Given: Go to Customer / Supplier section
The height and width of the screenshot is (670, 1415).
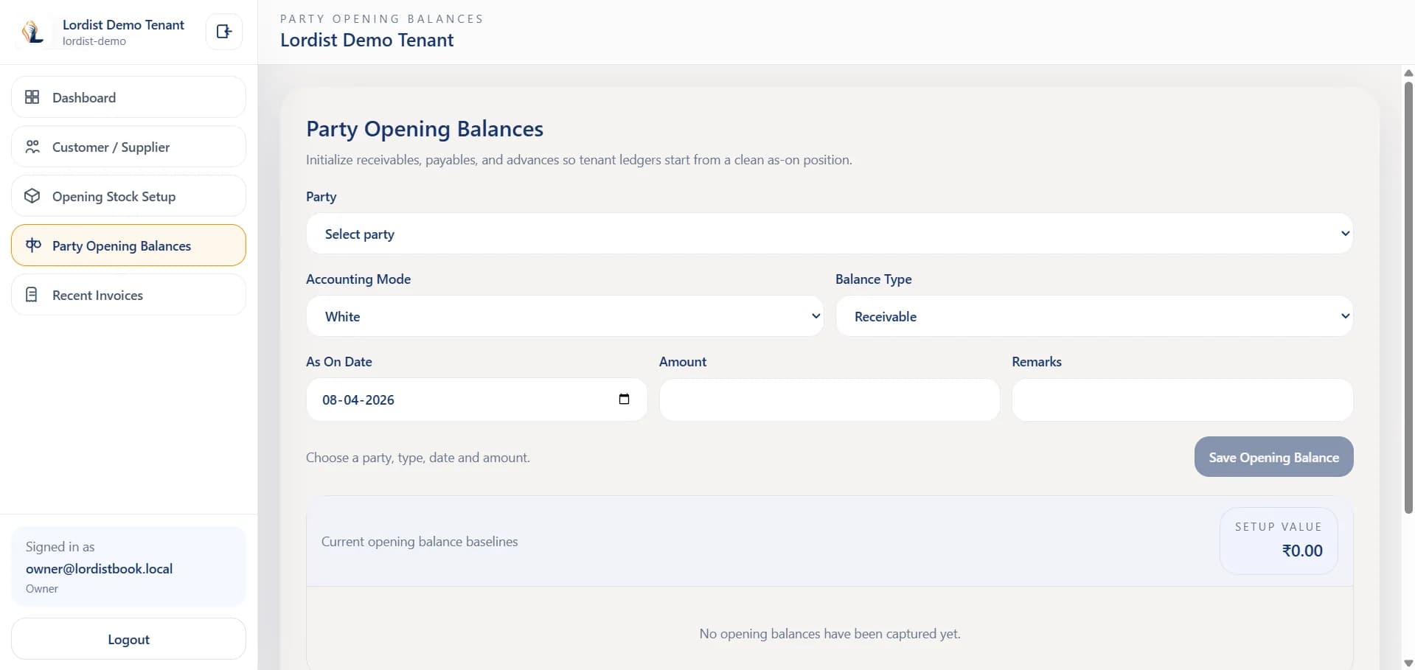Looking at the screenshot, I should [128, 147].
